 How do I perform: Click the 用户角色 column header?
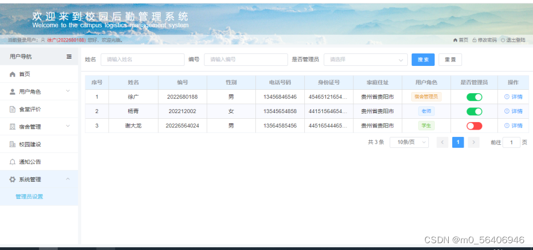click(x=426, y=82)
